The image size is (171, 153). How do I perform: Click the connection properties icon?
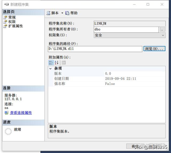(x=6, y=113)
